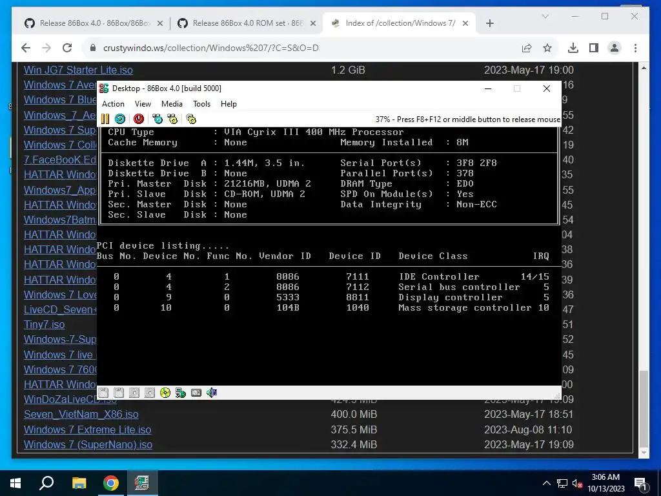Click 375.5 MiB size text

[354, 429]
